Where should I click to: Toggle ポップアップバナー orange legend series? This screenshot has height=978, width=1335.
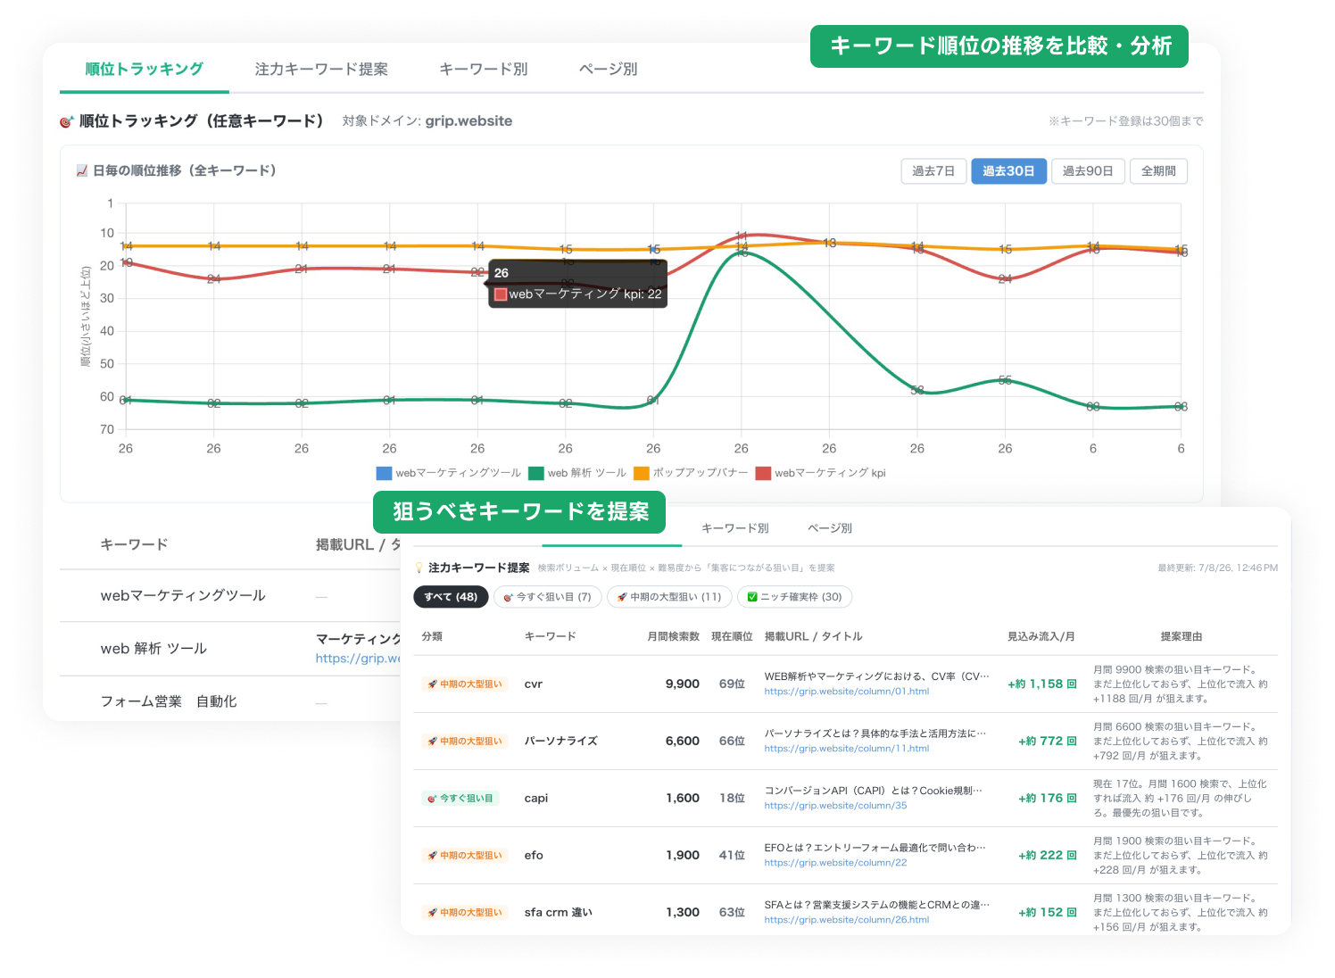[x=691, y=473]
